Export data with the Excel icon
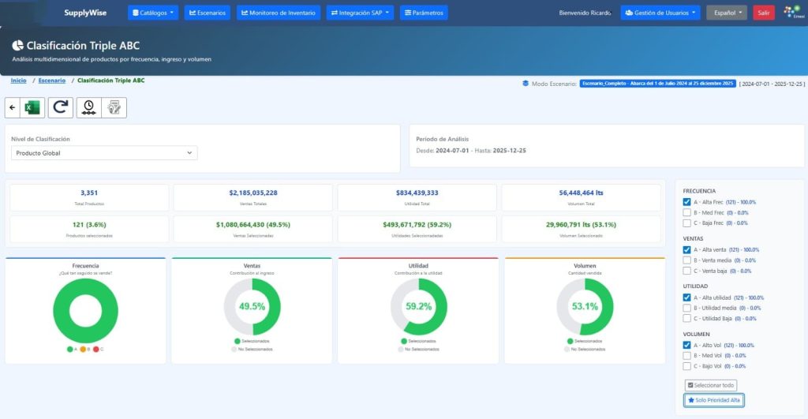Viewport: 808px width, 419px height. (x=32, y=107)
